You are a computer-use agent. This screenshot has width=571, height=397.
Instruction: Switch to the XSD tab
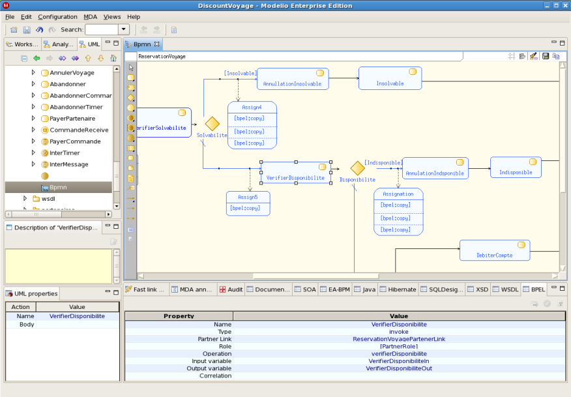pos(478,289)
